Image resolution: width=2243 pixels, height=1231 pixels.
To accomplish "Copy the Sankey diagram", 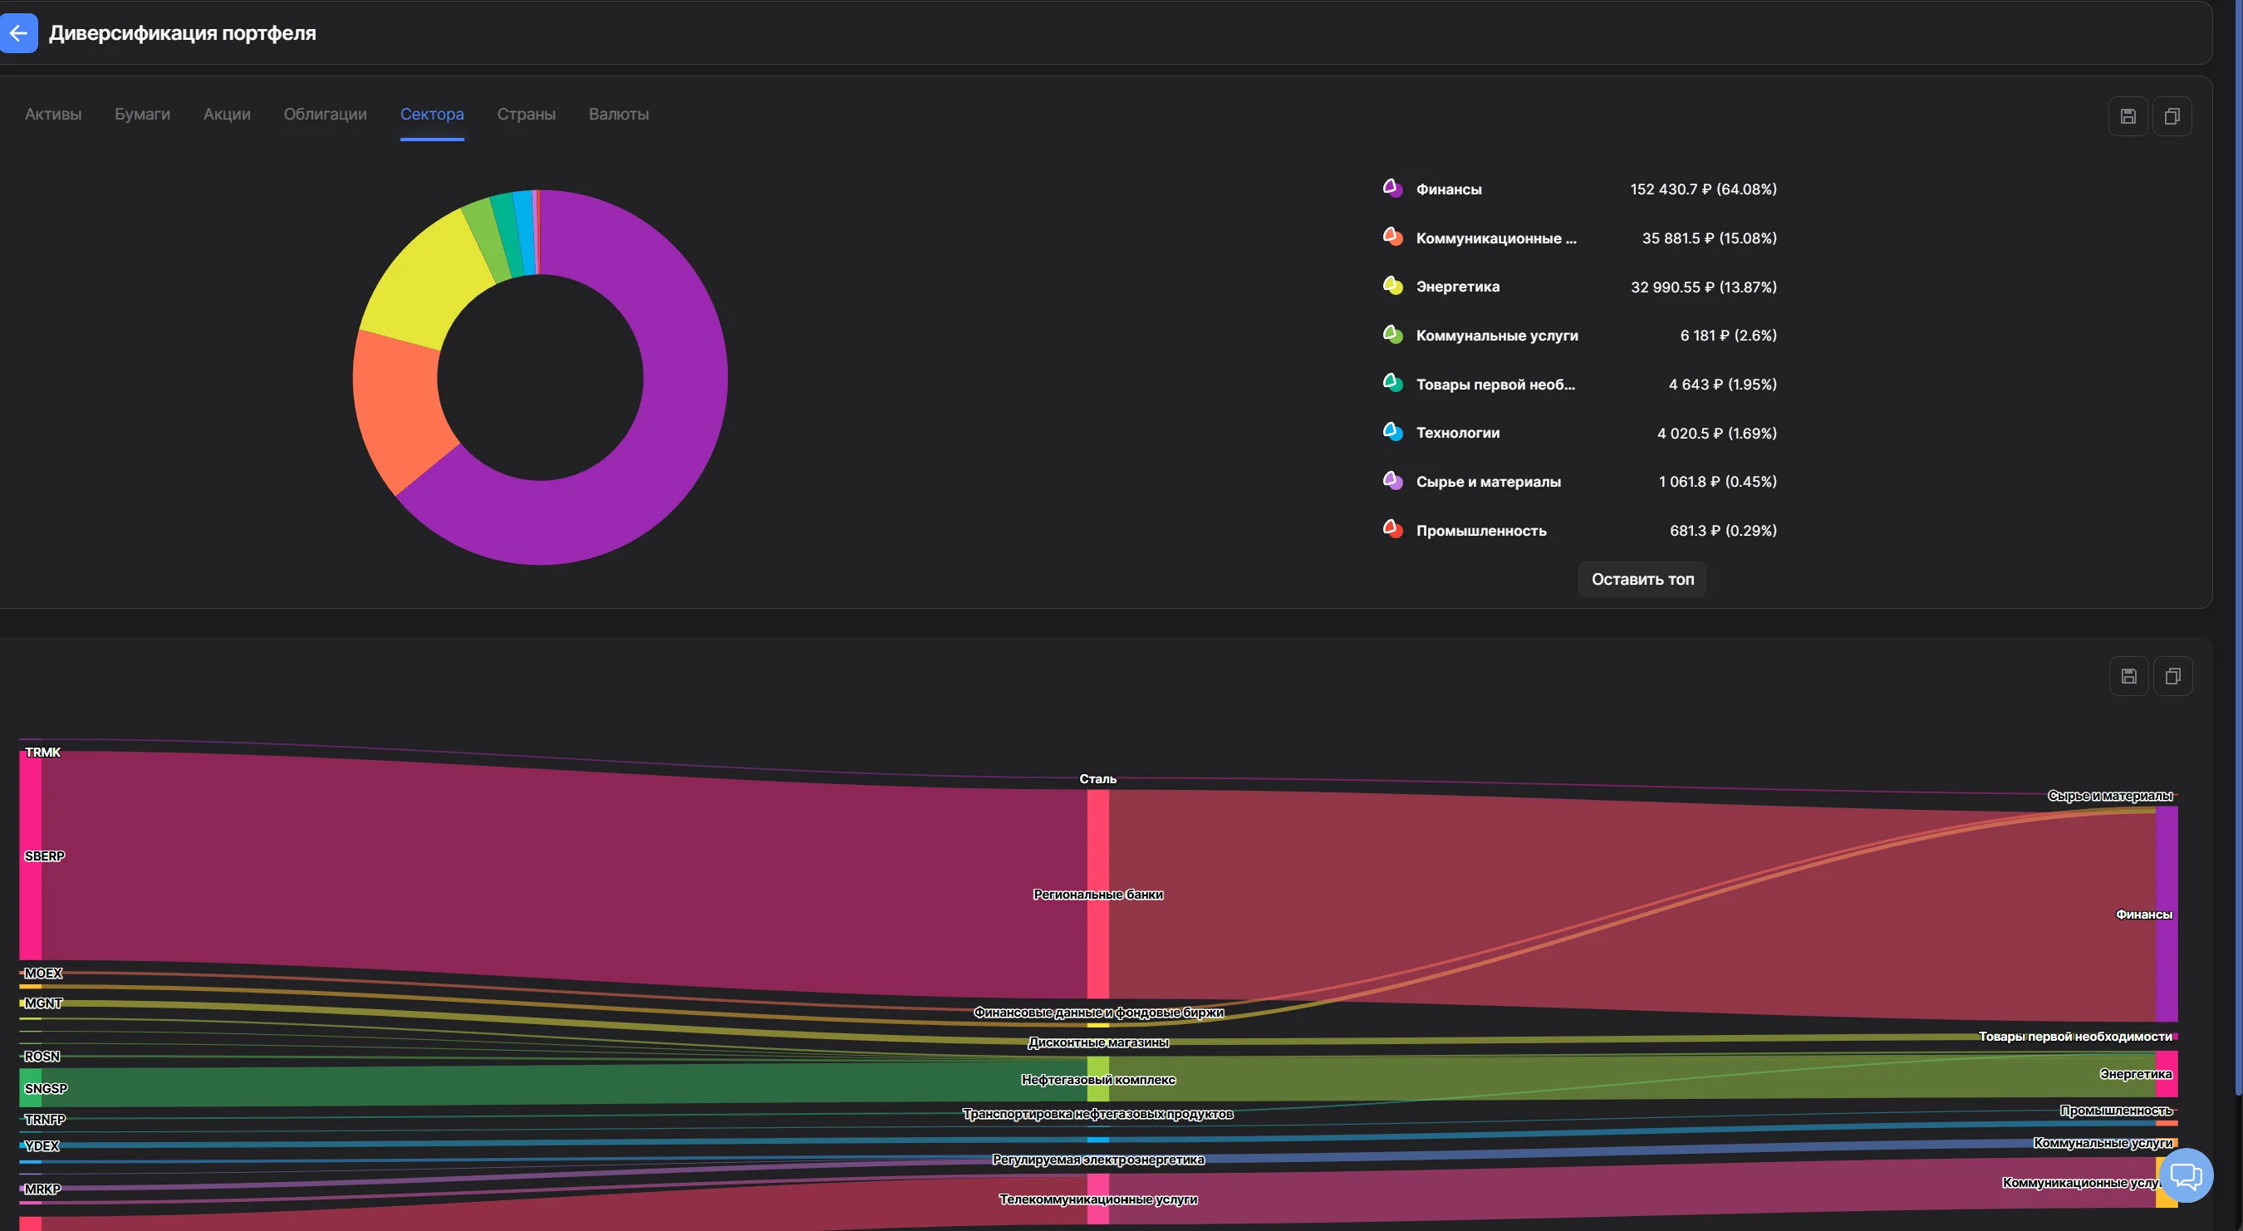I will [x=2172, y=675].
